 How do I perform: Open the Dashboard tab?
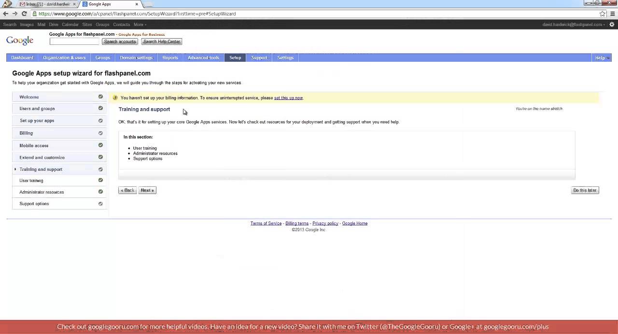coord(22,57)
